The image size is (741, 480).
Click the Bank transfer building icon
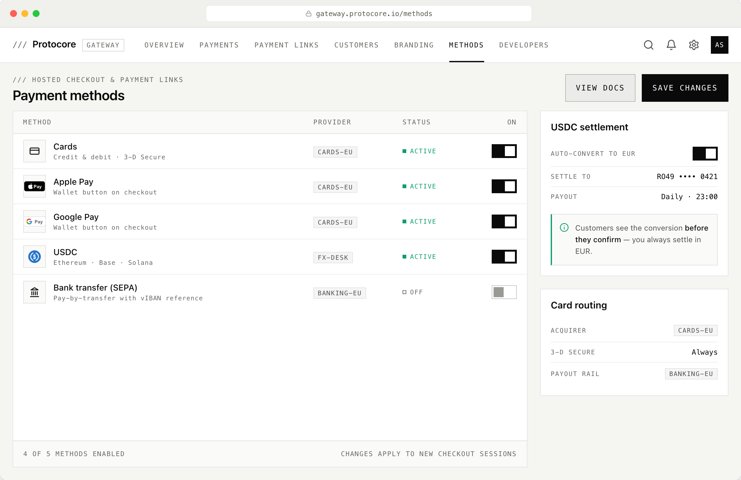pyautogui.click(x=35, y=292)
